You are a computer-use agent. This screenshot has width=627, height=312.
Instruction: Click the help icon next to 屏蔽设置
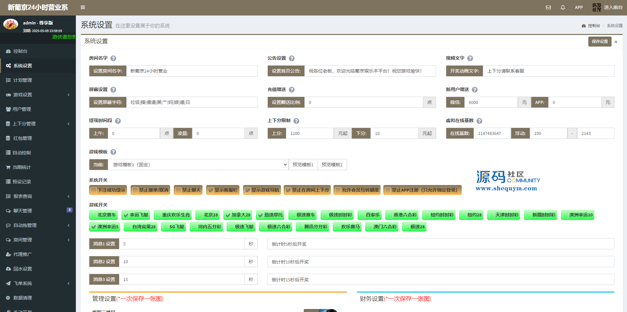113,90
